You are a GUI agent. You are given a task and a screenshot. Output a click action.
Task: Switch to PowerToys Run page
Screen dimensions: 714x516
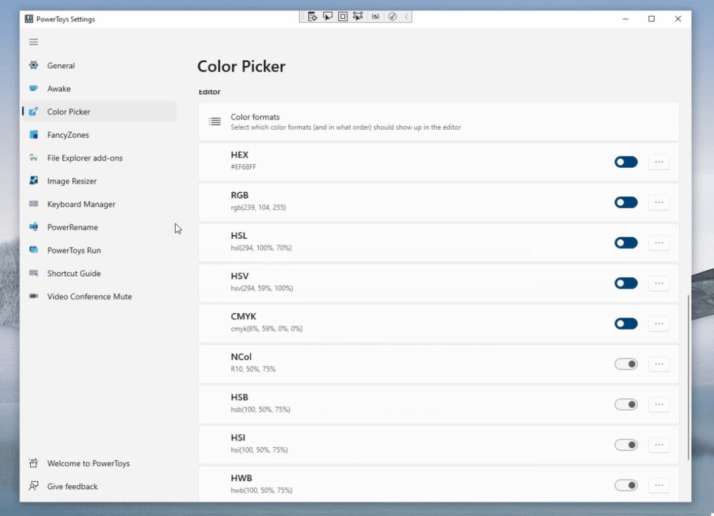tap(74, 250)
